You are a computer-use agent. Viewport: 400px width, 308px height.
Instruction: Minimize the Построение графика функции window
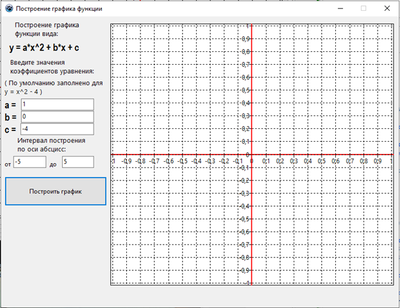pyautogui.click(x=338, y=9)
